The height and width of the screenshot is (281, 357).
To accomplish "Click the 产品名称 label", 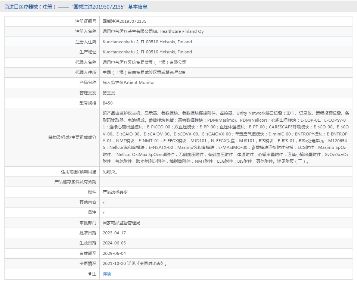I will click(x=88, y=82).
